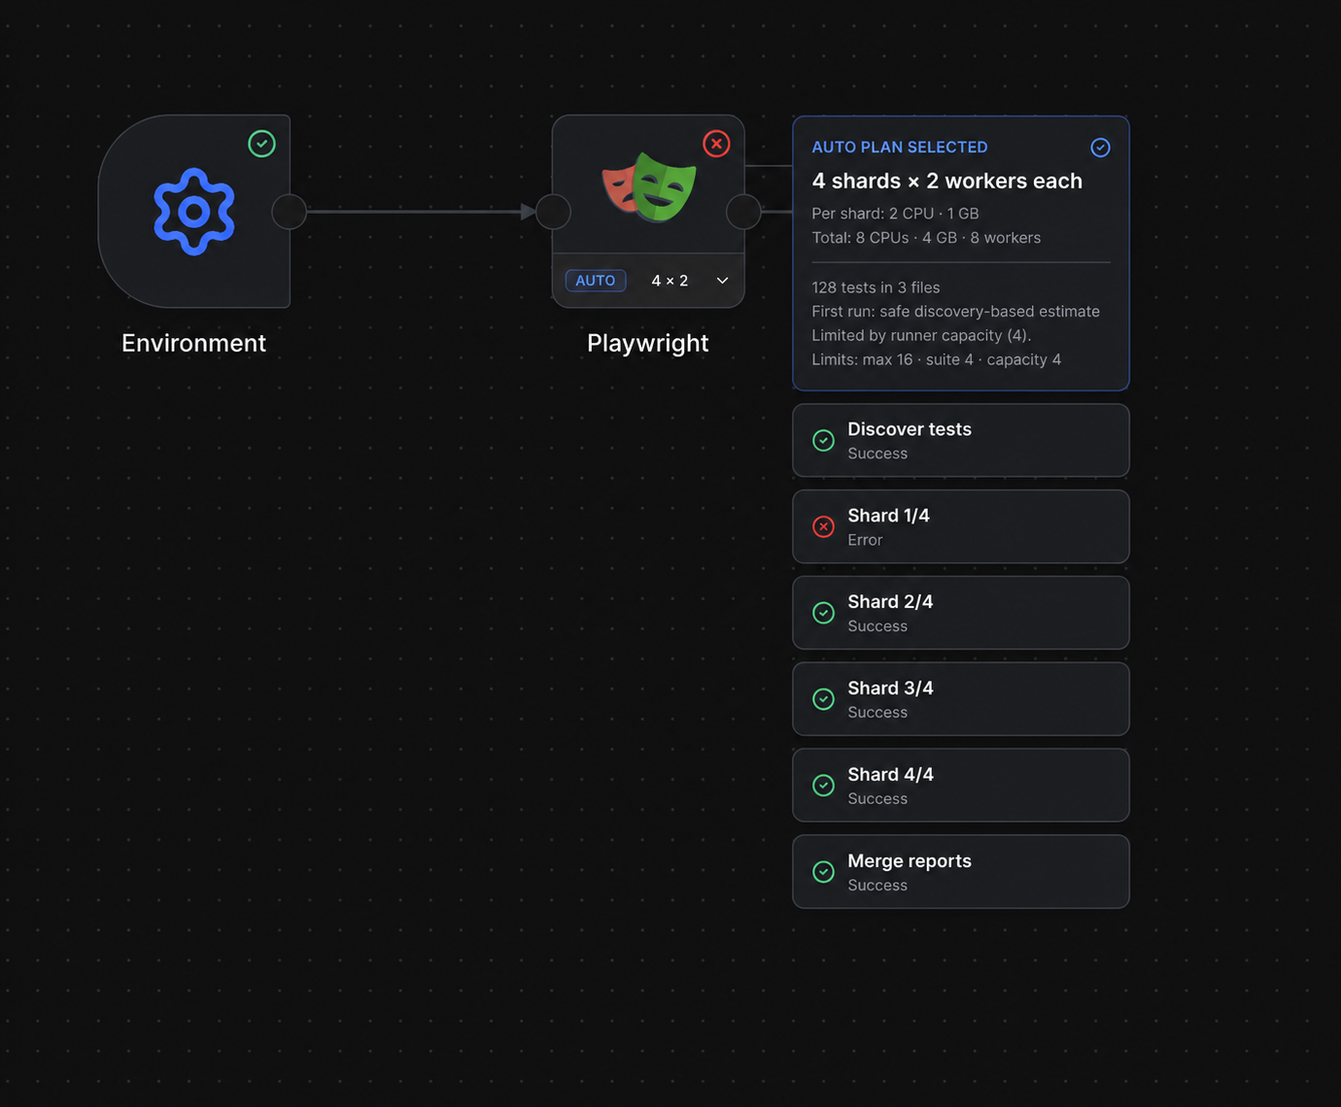Screen dimensions: 1341x1107
Task: Click 'Per shard: 2 CPU · 1 GB' text
Action: tap(895, 214)
